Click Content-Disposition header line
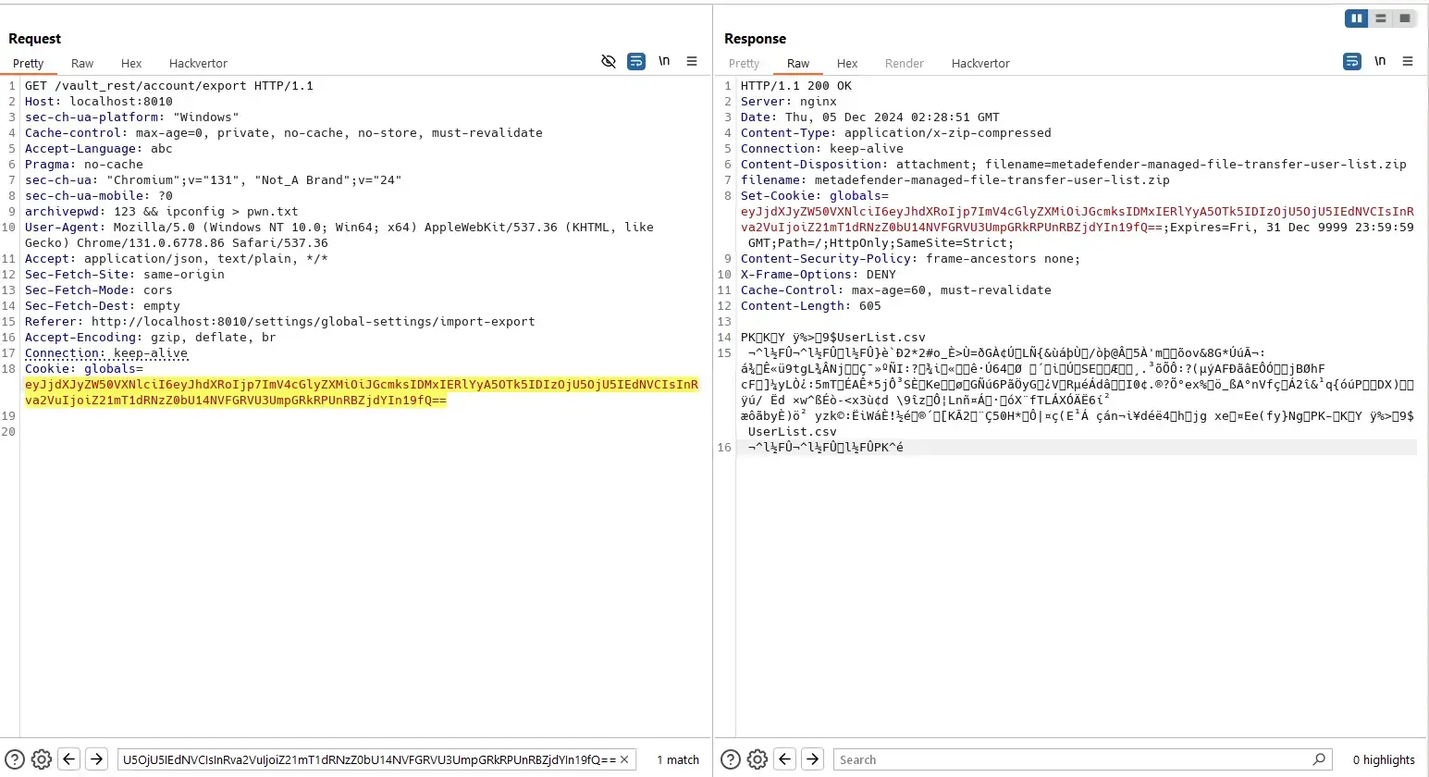The height and width of the screenshot is (777, 1429). point(1074,165)
